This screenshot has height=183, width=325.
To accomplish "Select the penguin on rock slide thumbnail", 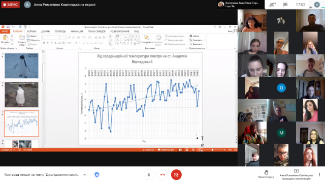I will pyautogui.click(x=21, y=95).
